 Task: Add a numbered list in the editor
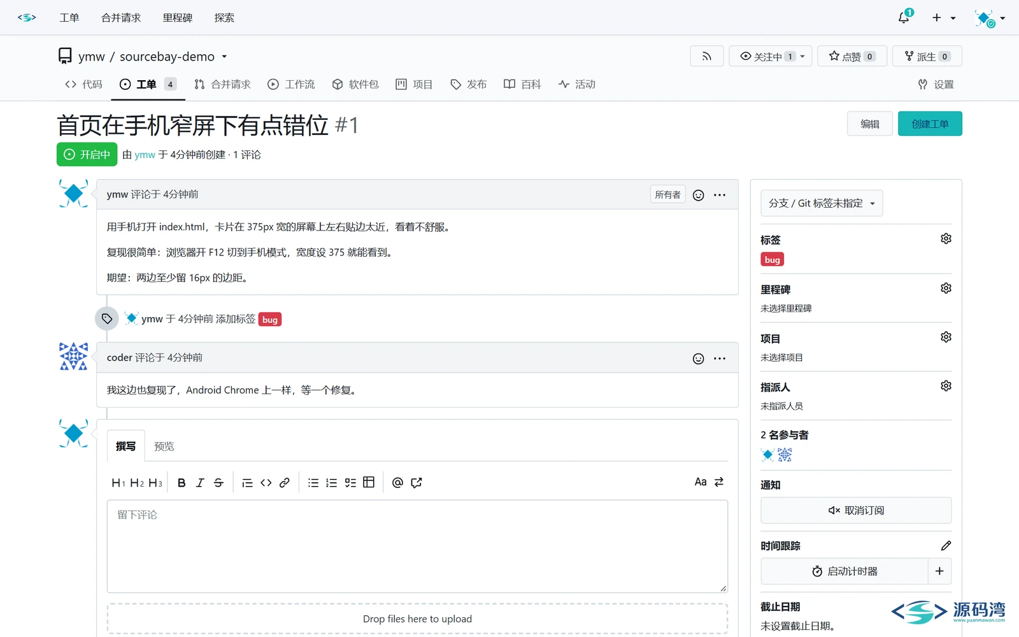(x=332, y=483)
